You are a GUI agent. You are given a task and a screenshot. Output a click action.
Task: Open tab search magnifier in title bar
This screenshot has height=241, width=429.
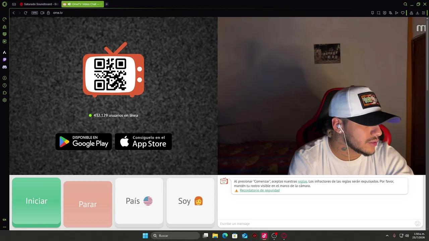[x=405, y=4]
